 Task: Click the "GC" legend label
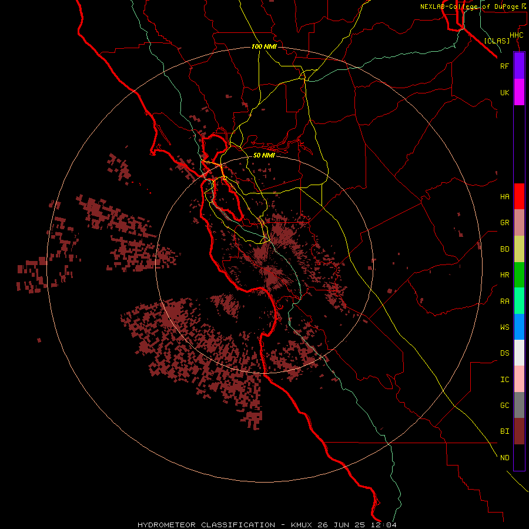click(x=504, y=405)
